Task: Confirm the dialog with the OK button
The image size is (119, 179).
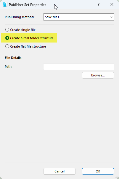Action: pyautogui.click(x=98, y=171)
